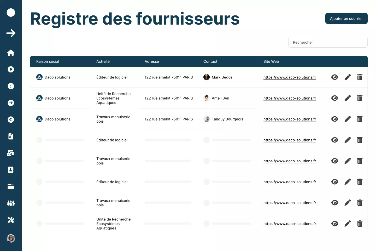The height and width of the screenshot is (251, 376).
Task: Click the Raison social column header
Action: pyautogui.click(x=48, y=61)
